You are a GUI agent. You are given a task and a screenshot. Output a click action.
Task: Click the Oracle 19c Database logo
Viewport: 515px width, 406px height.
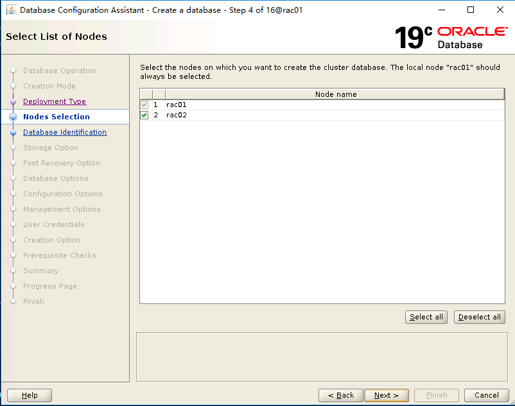tap(451, 37)
